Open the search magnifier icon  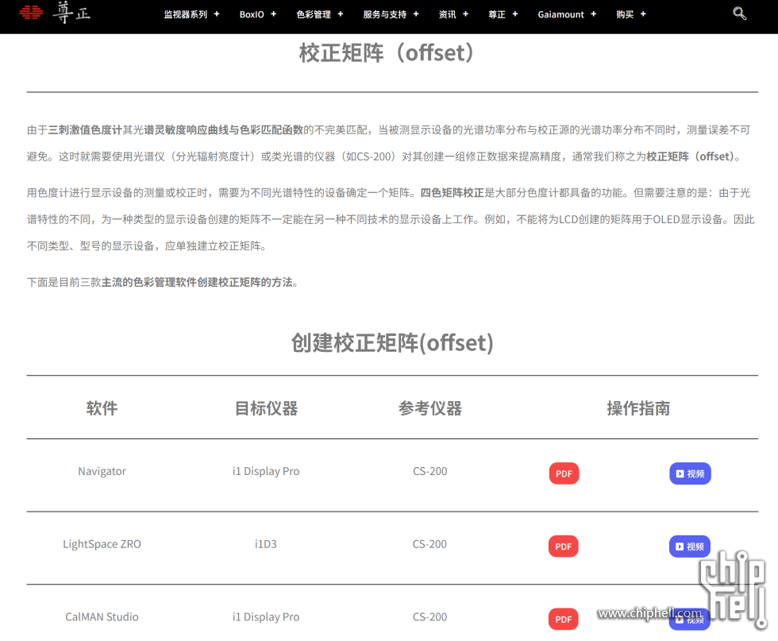click(x=739, y=14)
